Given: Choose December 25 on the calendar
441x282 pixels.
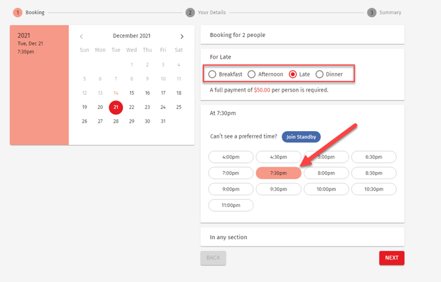Looking at the screenshot, I should (x=178, y=107).
